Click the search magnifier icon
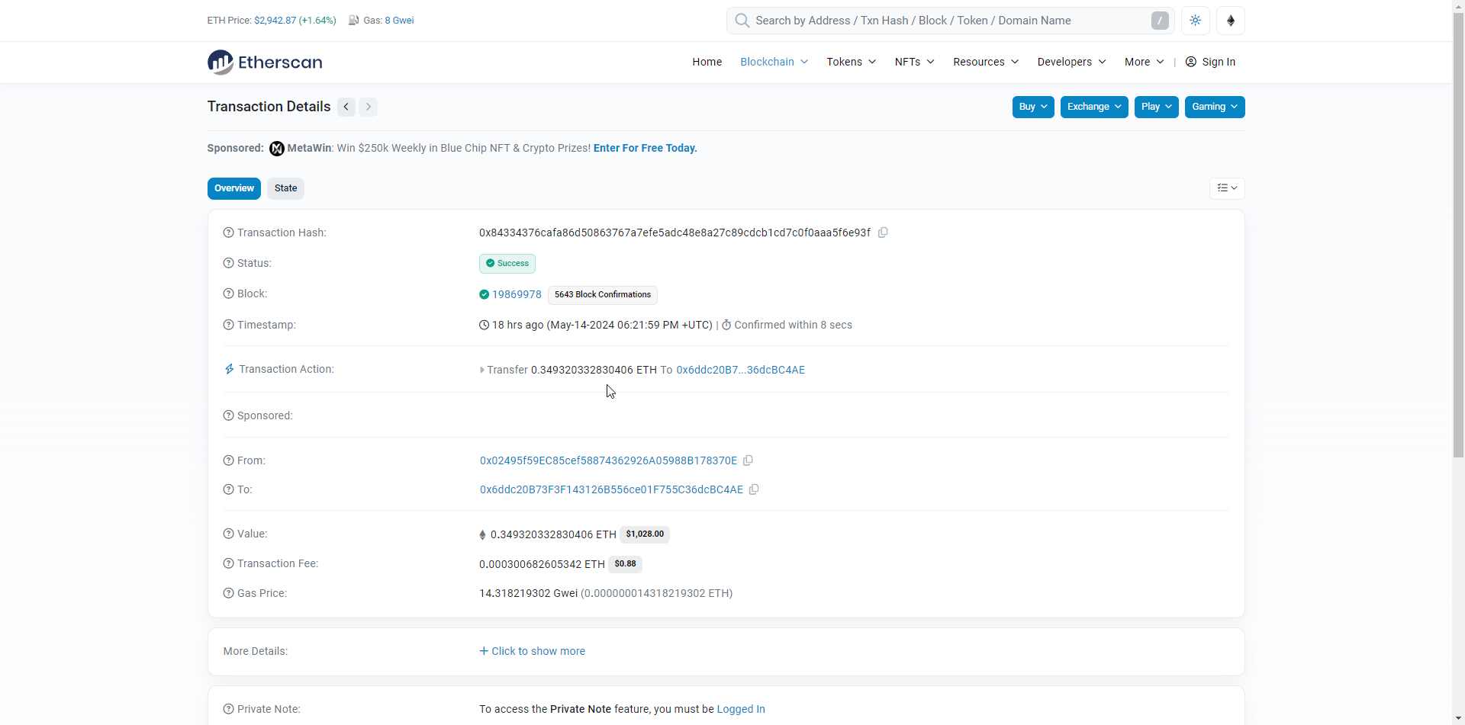 (x=741, y=21)
